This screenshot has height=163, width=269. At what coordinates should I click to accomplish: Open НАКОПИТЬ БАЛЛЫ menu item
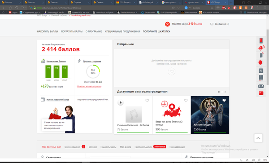[48, 31]
